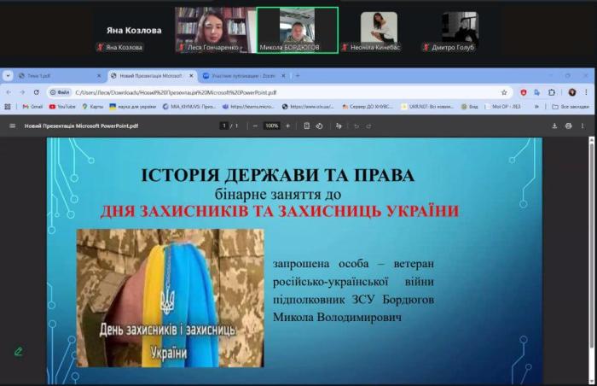Open the tab search dropdown arrow
The height and width of the screenshot is (386, 597).
click(x=9, y=75)
